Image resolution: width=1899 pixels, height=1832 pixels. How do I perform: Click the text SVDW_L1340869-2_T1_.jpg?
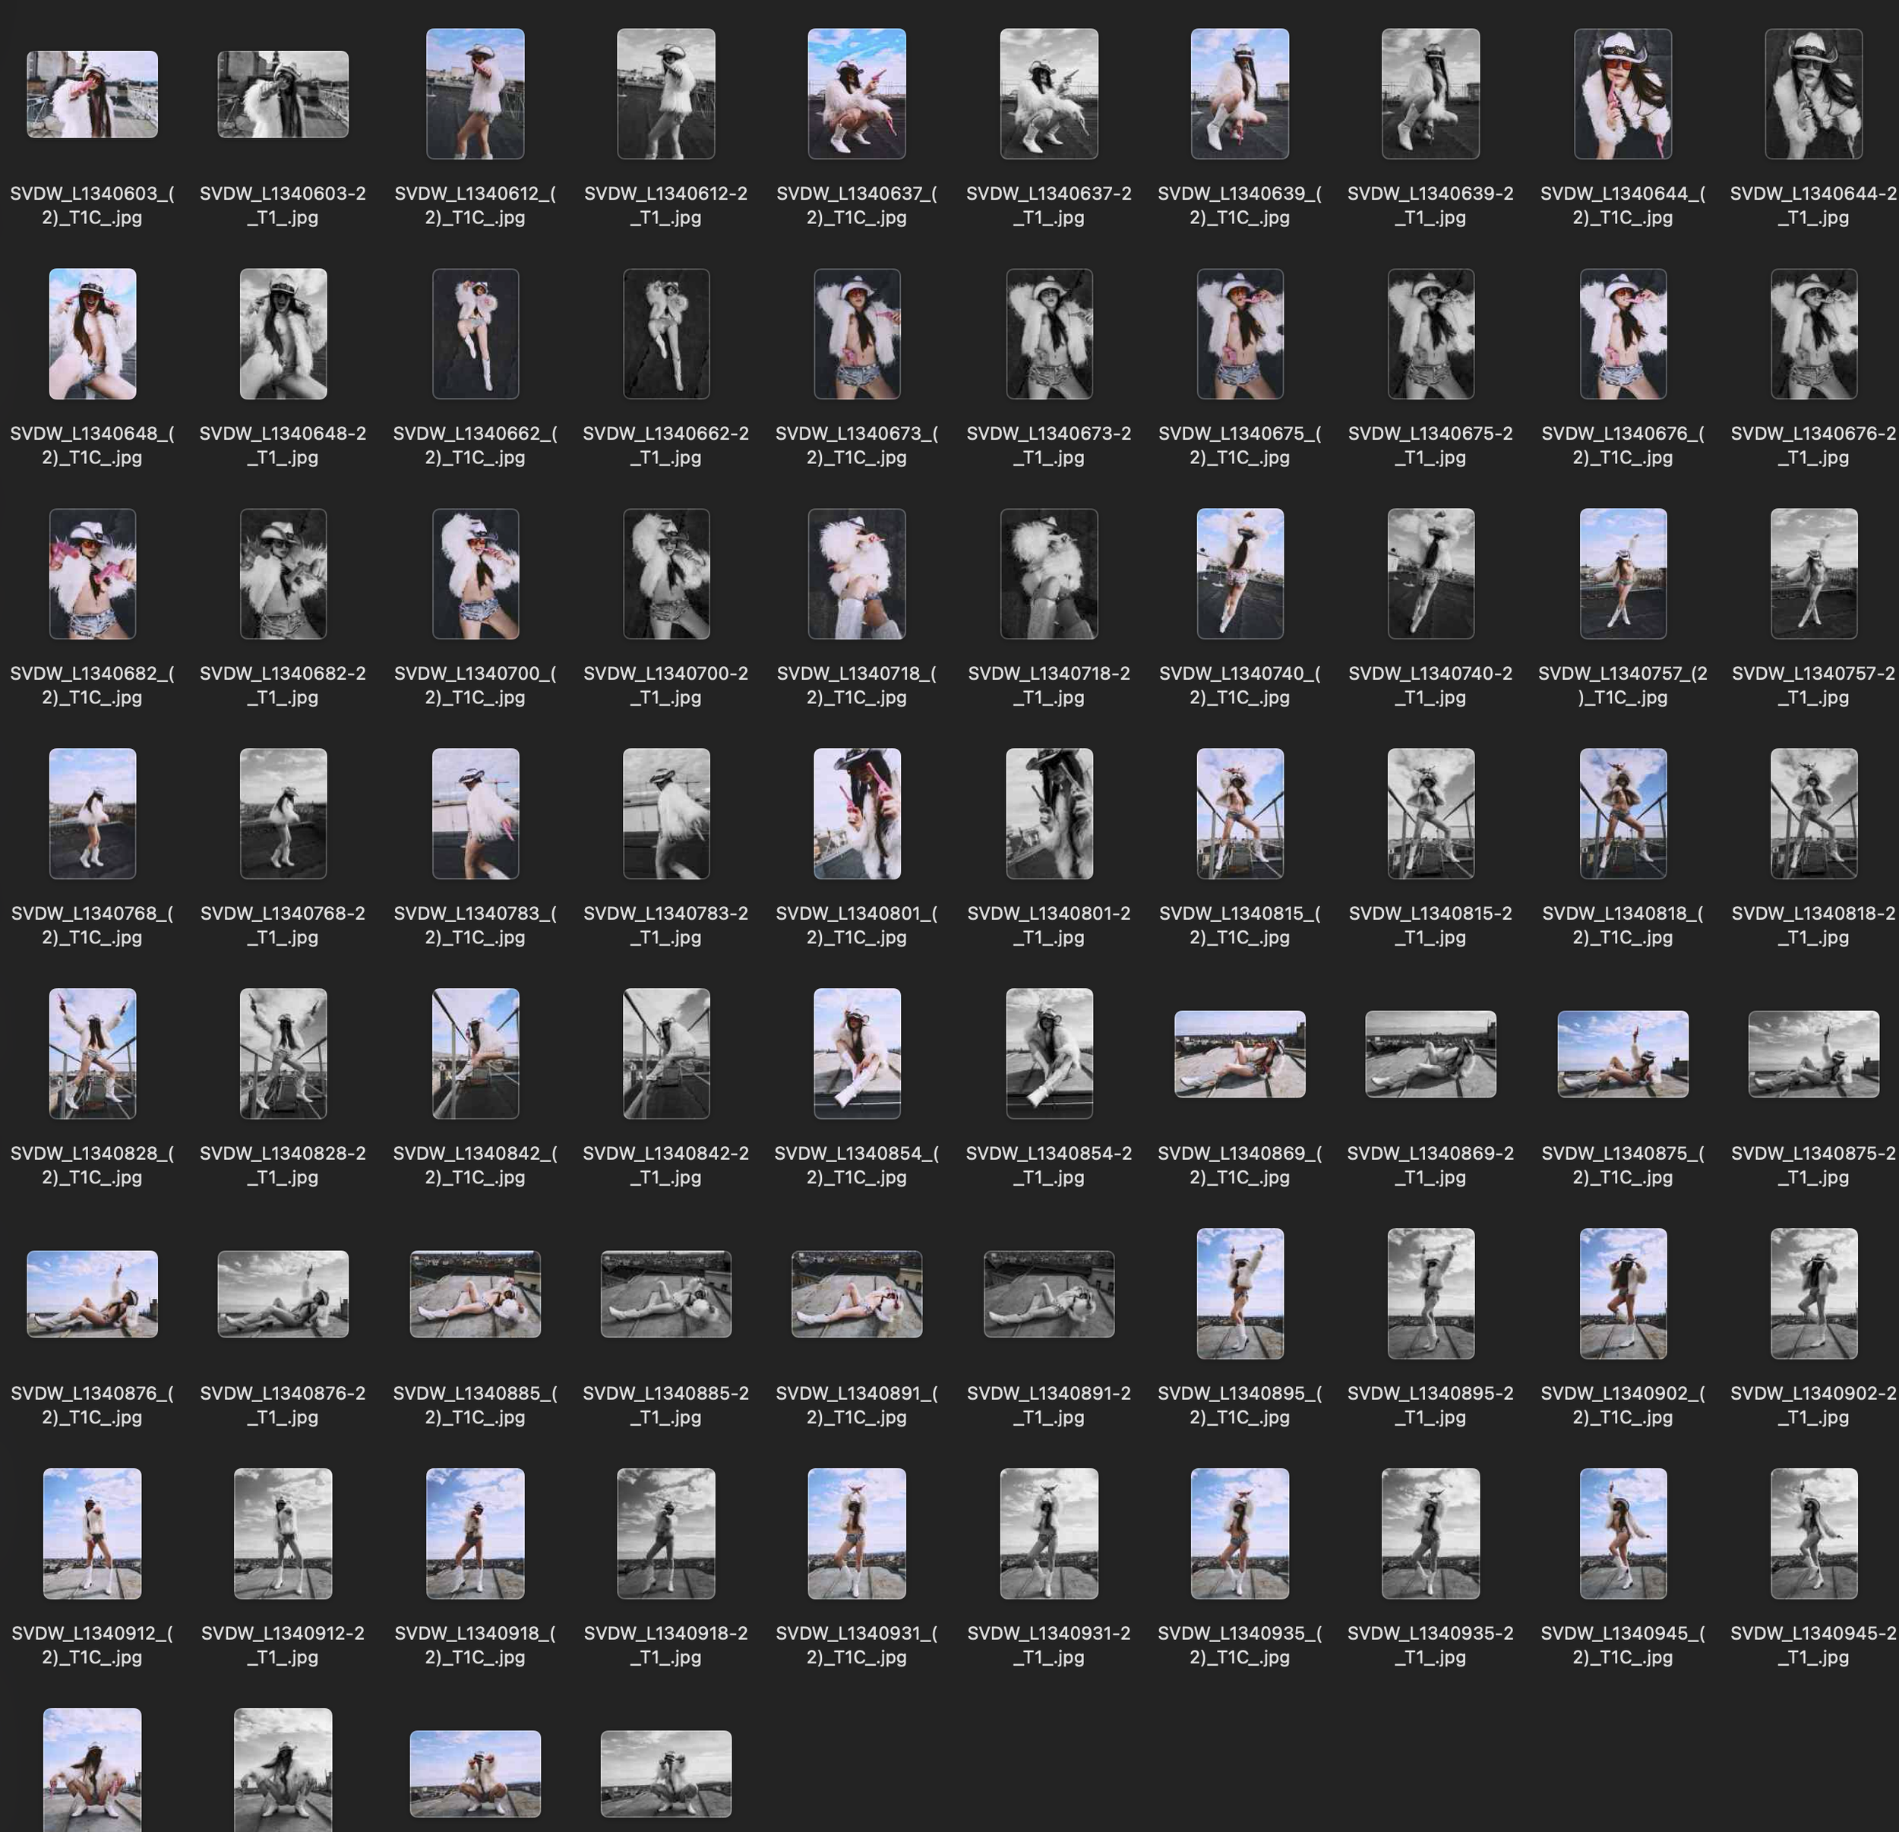click(x=1430, y=1164)
